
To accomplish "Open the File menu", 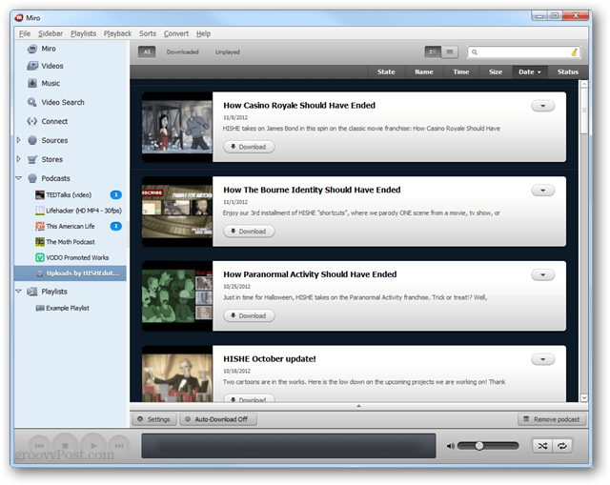I will 25,33.
